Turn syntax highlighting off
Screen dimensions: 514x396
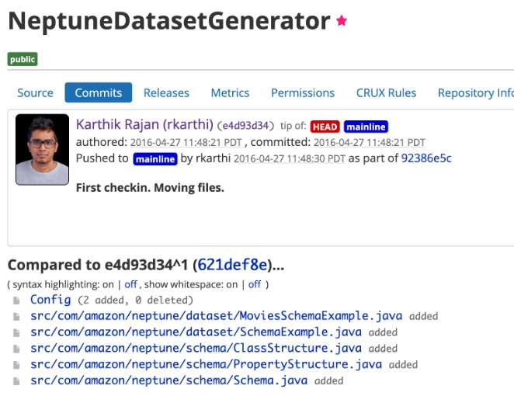pos(130,284)
